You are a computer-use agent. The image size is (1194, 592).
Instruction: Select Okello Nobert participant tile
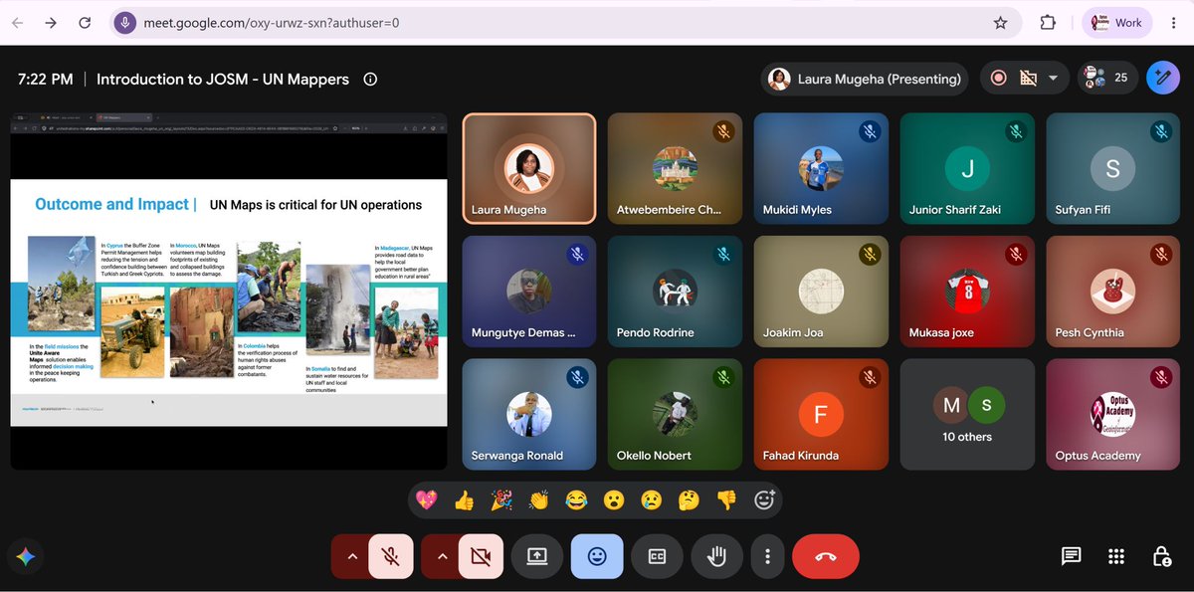click(x=675, y=414)
